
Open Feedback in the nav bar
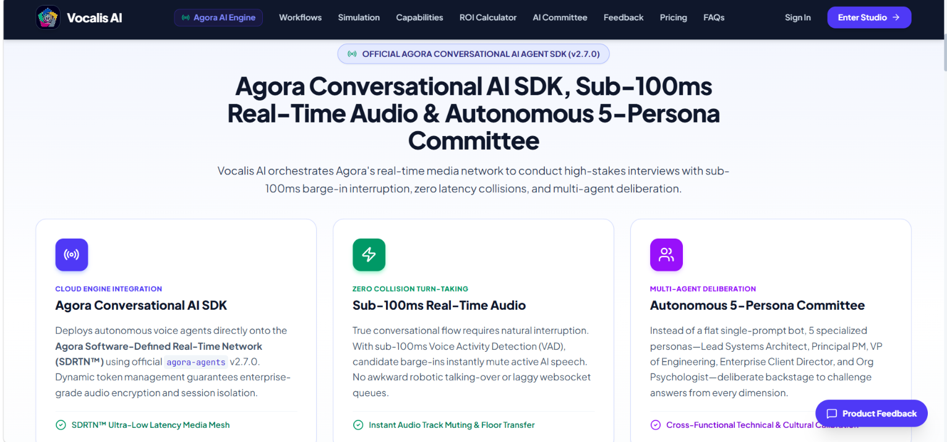coord(623,17)
